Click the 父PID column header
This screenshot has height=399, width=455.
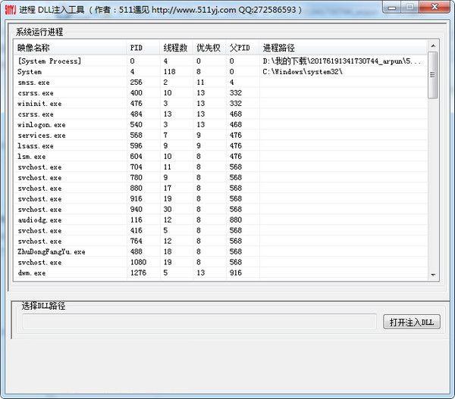pos(241,48)
